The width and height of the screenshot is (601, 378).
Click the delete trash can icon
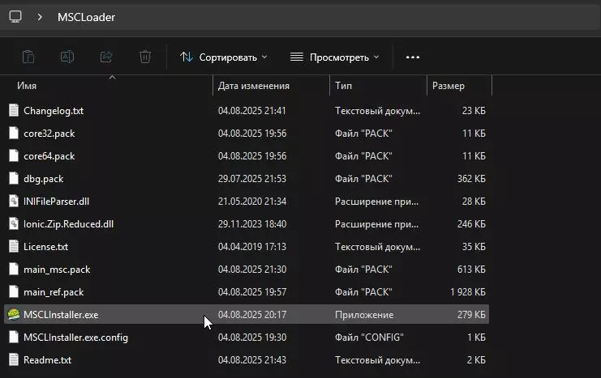tap(145, 57)
